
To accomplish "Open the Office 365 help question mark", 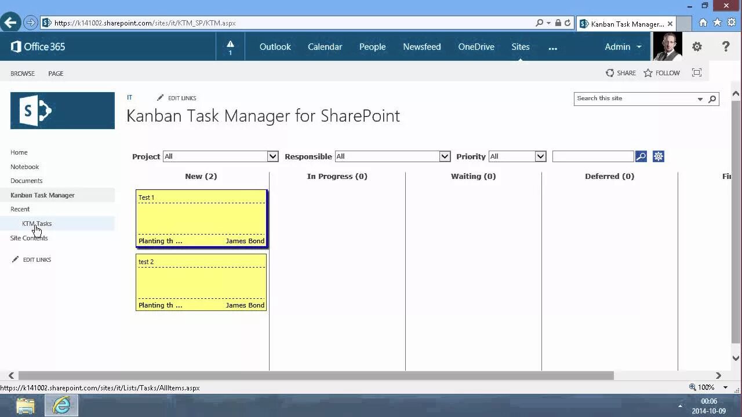I will pos(725,47).
